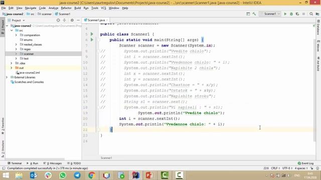Click the editor vertical scrollbar
The height and width of the screenshot is (180, 321).
(314, 90)
